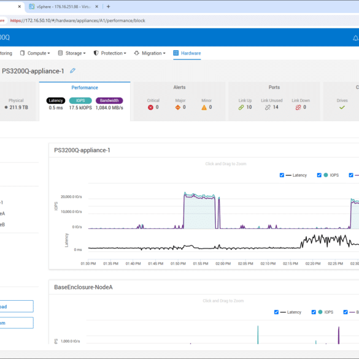This screenshot has width=359, height=359.
Task: Click the tall teal spike in NodeA chart
Action: 258,334
